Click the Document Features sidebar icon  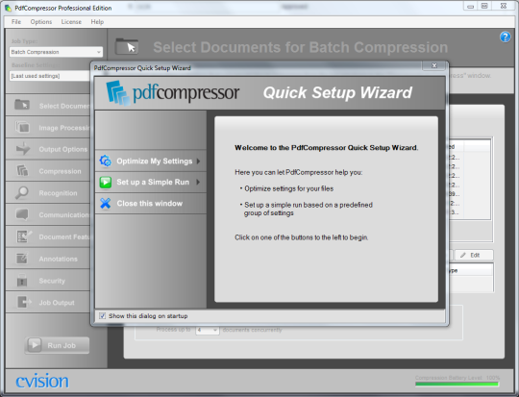point(24,236)
